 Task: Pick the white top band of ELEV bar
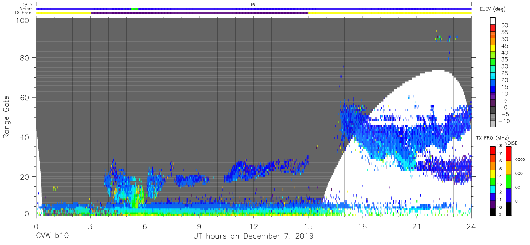coord(493,21)
